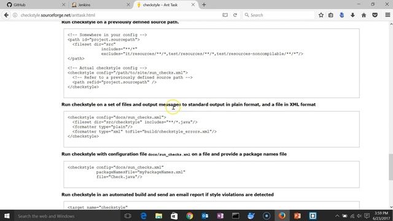Open Windows Store from taskbar
Screen dimensions: 393x221
174,215
